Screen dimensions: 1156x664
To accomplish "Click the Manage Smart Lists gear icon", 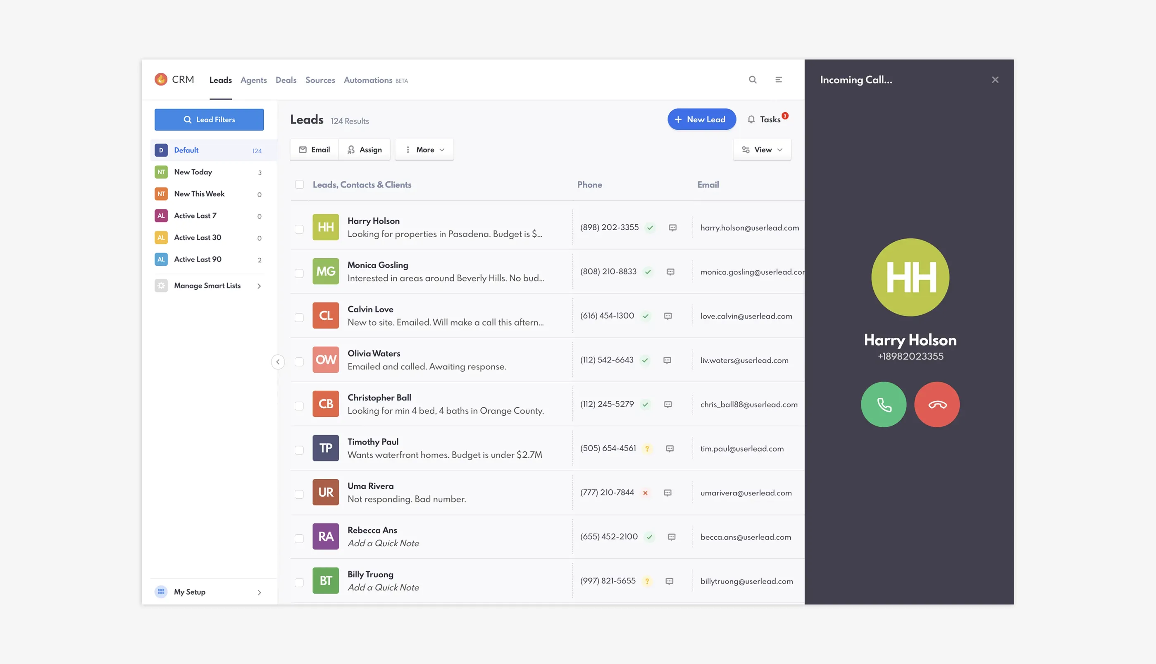I will point(161,286).
